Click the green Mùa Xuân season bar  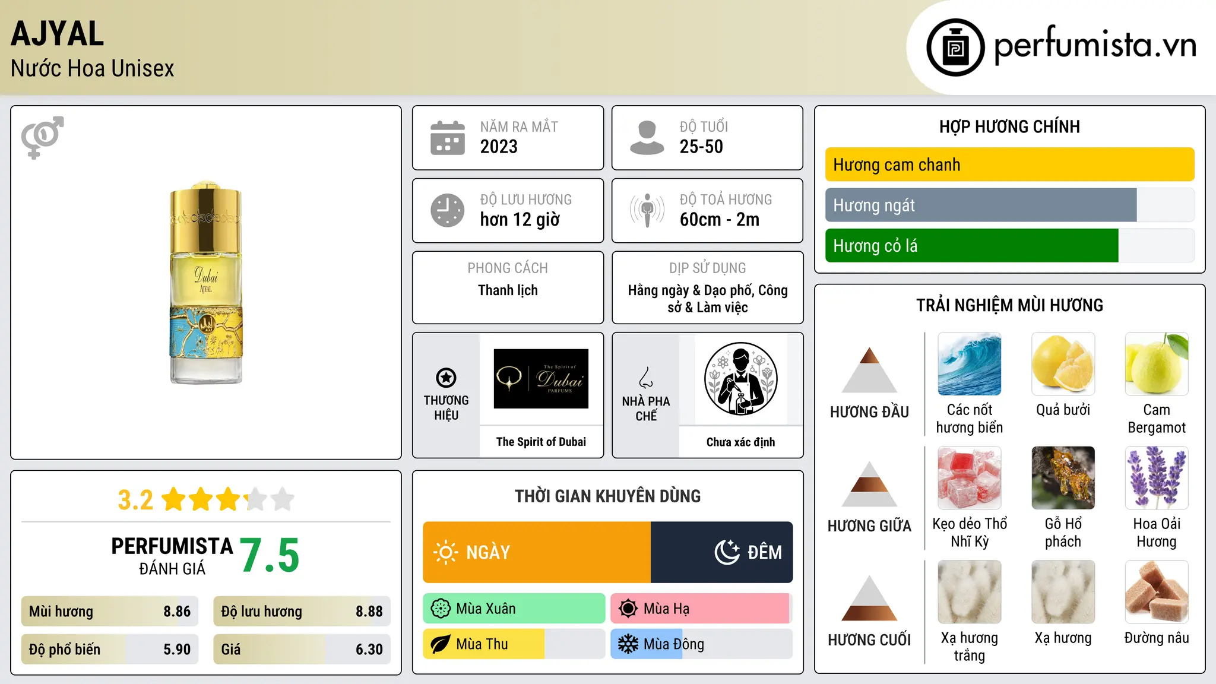pyautogui.click(x=514, y=609)
